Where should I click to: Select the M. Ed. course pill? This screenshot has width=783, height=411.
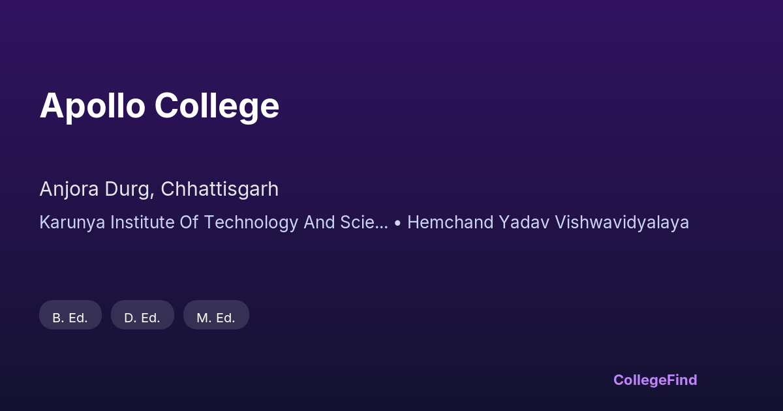click(x=216, y=315)
